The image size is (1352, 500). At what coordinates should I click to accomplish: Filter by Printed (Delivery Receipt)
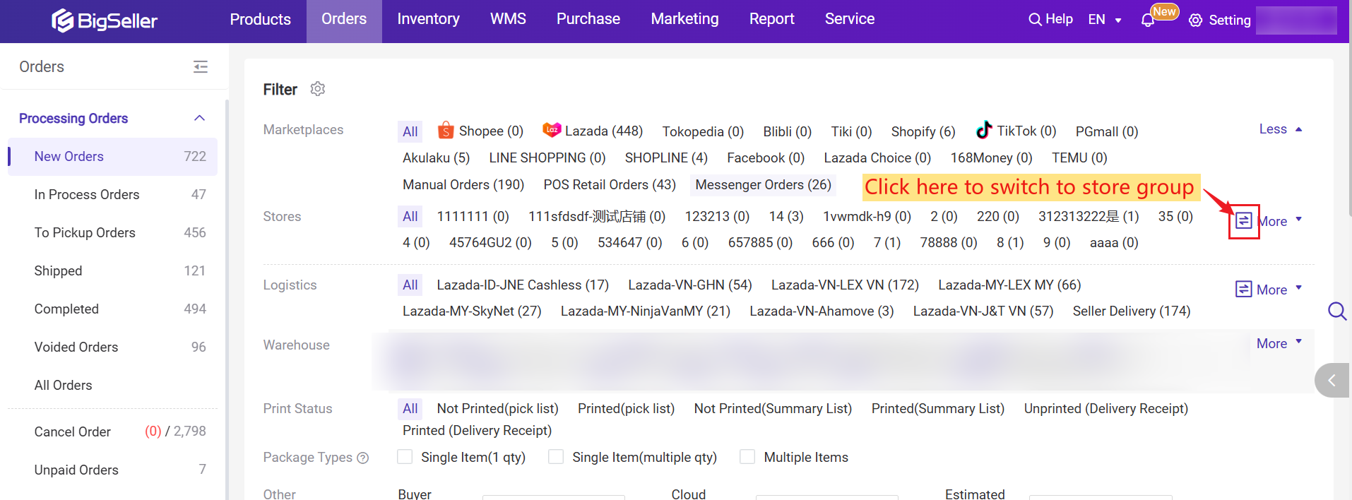pos(477,430)
